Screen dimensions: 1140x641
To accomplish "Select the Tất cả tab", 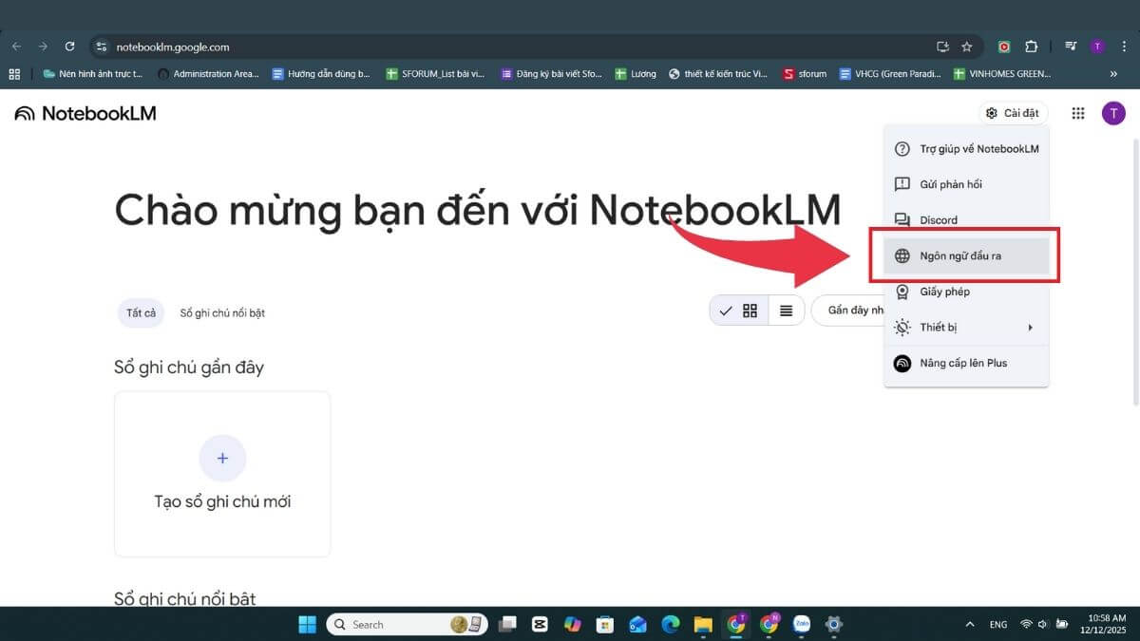I will [x=141, y=312].
